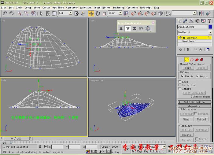Click the Bind button

pos(186,120)
